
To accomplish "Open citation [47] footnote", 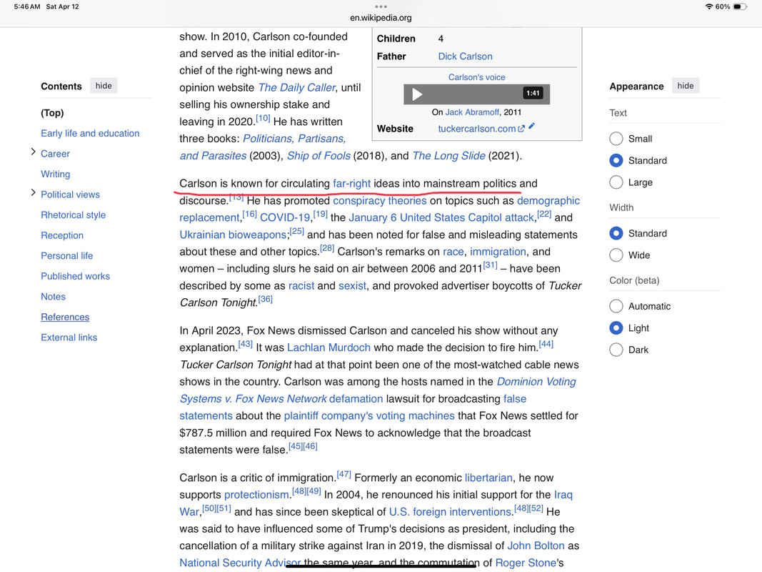I will (344, 474).
